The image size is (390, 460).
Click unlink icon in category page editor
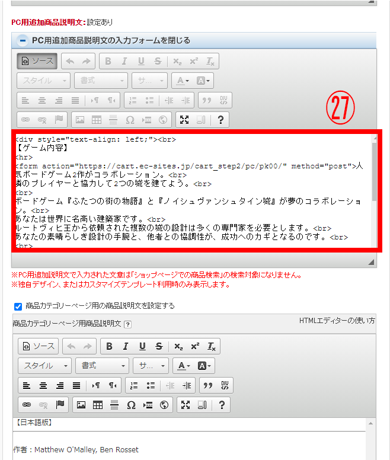click(43, 405)
